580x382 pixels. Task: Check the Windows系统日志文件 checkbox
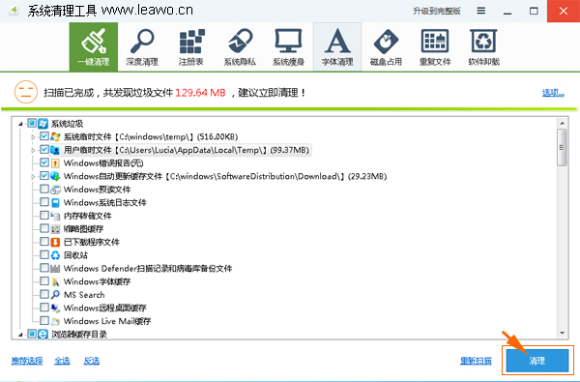click(44, 202)
